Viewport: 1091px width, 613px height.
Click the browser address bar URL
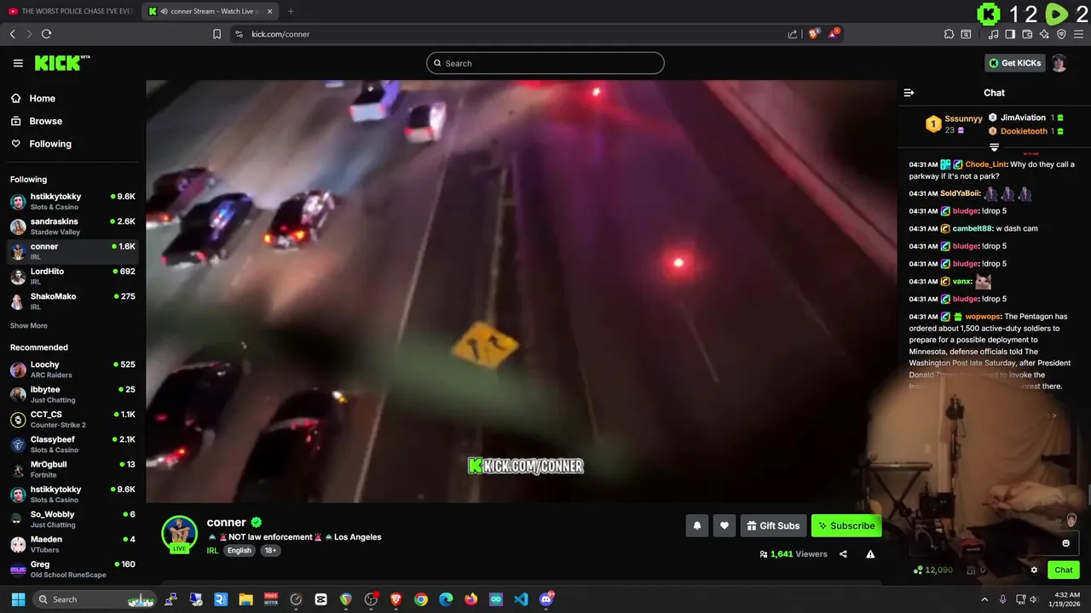point(280,34)
